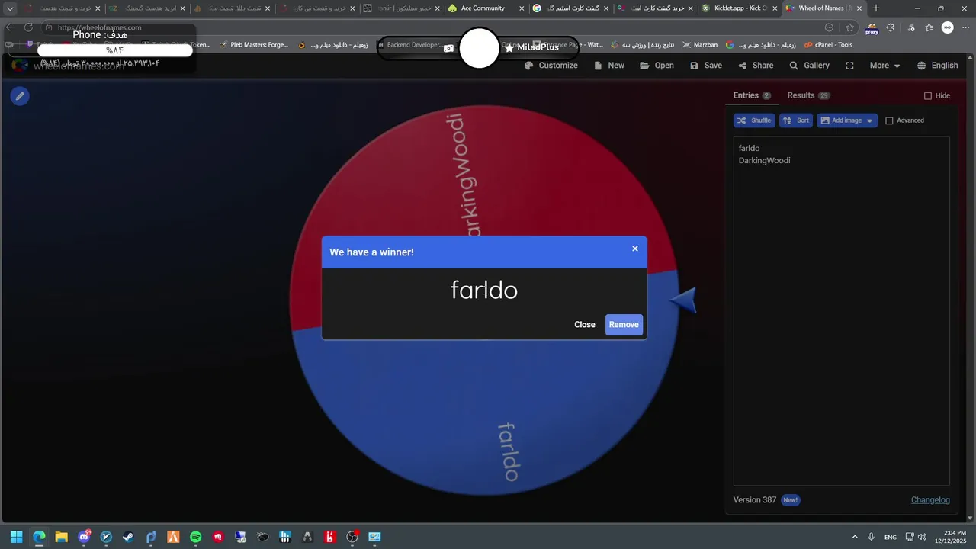Screen dimensions: 976x549
Task: Open Microsoft Edge from taskbar
Action: coord(39,537)
